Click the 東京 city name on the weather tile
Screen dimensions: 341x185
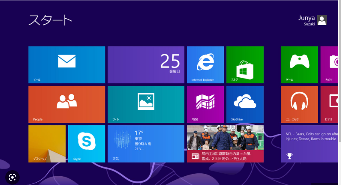tap(138, 139)
